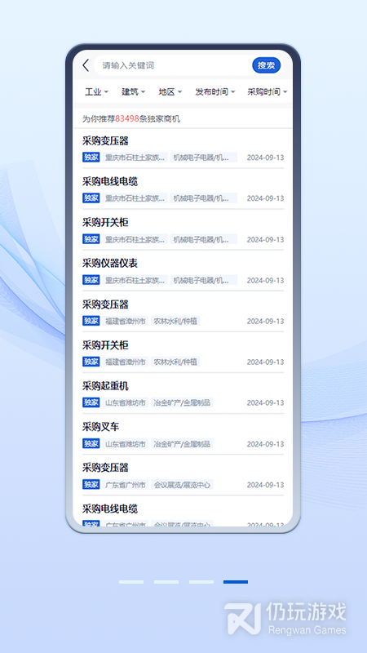Tap the 独家 badge on first 采购变压器 item
Image resolution: width=367 pixels, height=653 pixels.
pyautogui.click(x=91, y=158)
